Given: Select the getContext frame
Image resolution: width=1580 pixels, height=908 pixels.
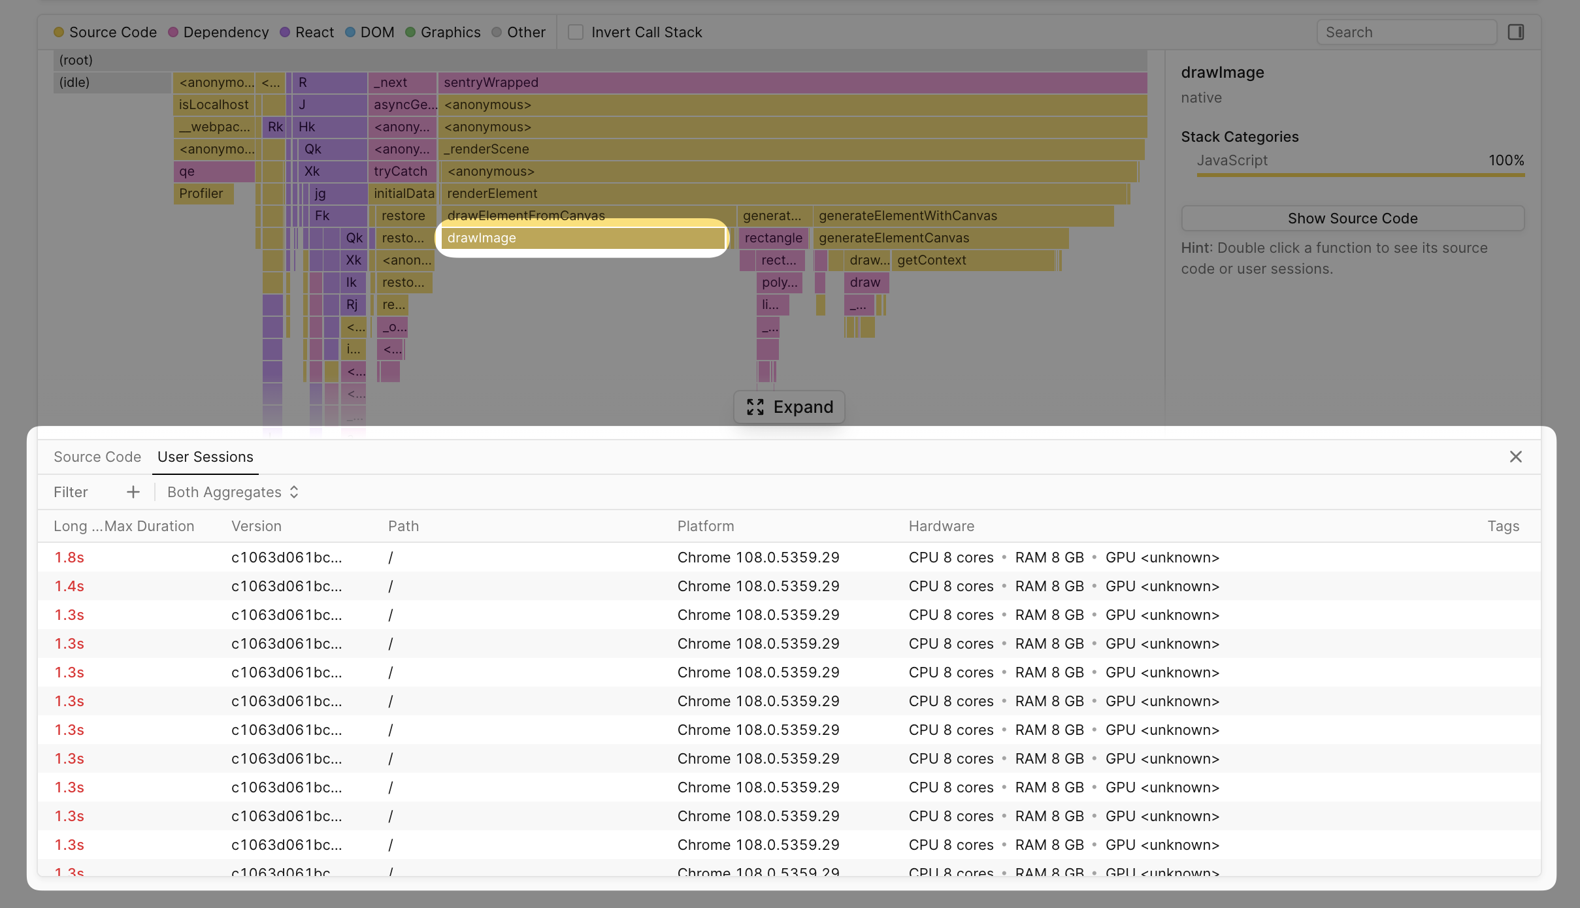Looking at the screenshot, I should pyautogui.click(x=973, y=260).
